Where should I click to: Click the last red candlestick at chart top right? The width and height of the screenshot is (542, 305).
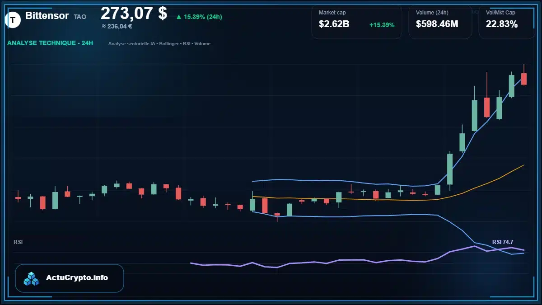(524, 79)
